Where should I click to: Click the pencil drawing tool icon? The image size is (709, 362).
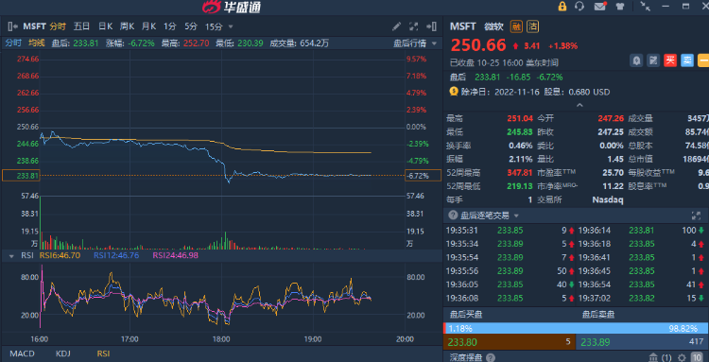pyautogui.click(x=396, y=26)
